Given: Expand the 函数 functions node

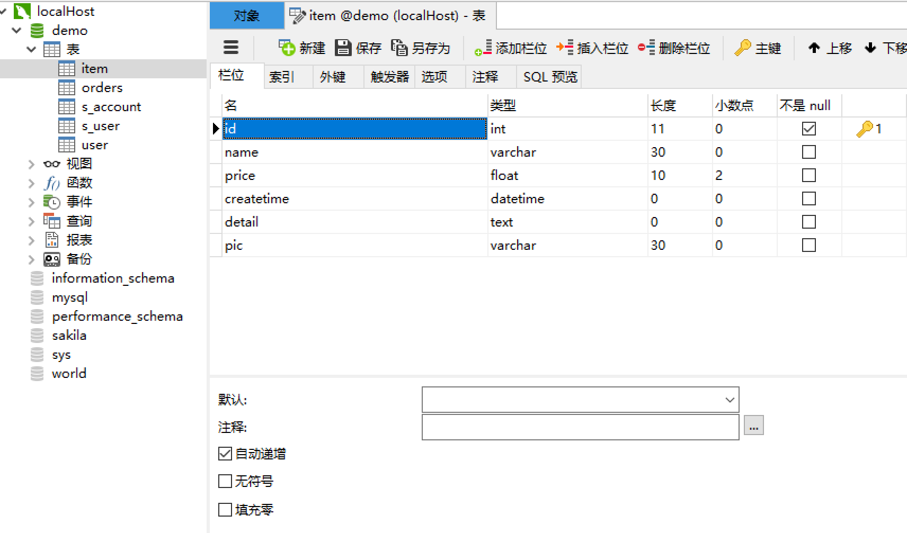Looking at the screenshot, I should [x=31, y=183].
